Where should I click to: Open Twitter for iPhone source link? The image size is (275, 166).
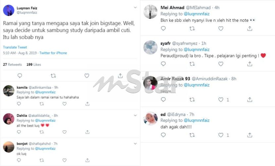[53, 53]
